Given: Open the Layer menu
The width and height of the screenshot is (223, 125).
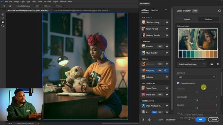Looking at the screenshot, I should click(22, 1).
